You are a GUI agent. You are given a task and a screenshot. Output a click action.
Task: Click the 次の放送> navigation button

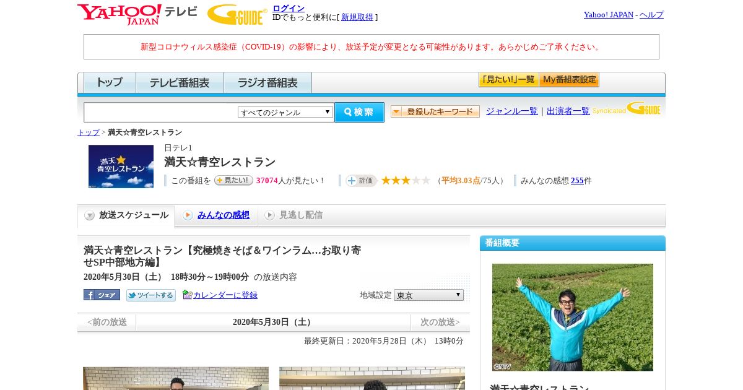pyautogui.click(x=440, y=322)
